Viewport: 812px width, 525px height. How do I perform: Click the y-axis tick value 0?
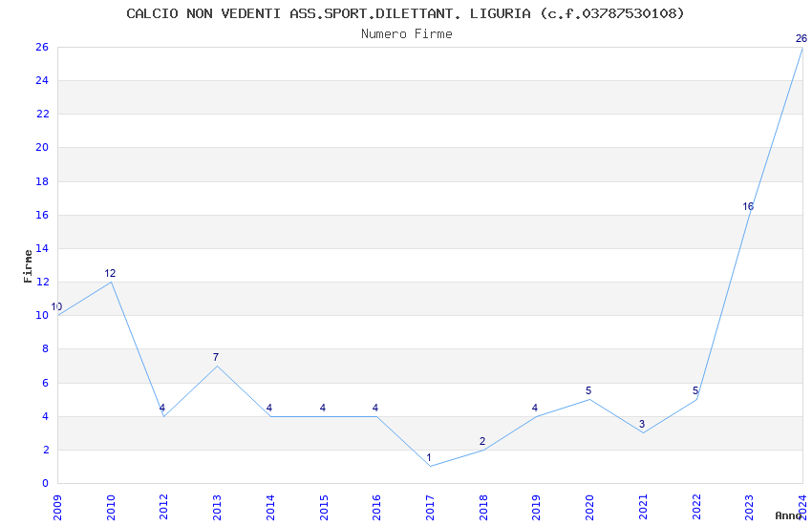[45, 484]
